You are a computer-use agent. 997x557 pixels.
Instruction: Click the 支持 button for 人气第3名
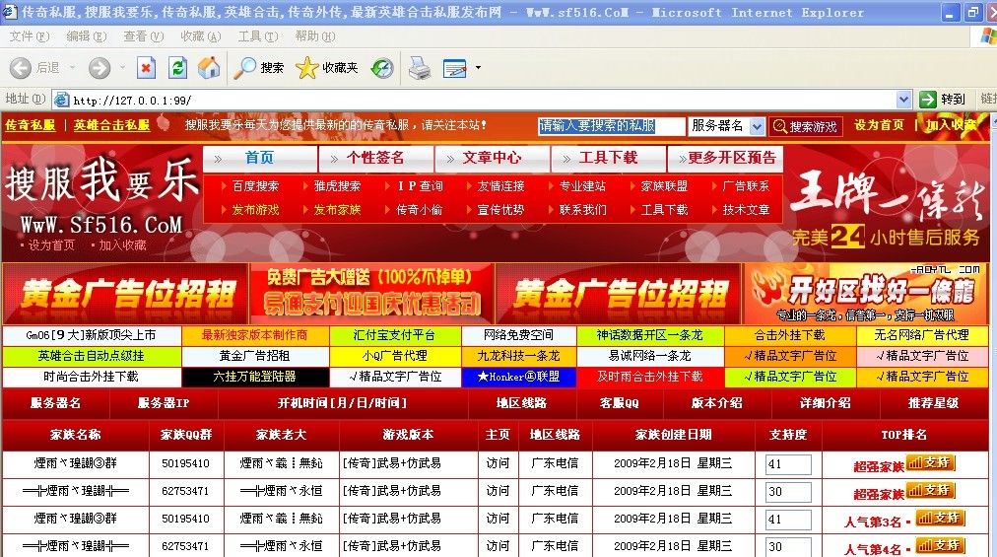(x=940, y=519)
